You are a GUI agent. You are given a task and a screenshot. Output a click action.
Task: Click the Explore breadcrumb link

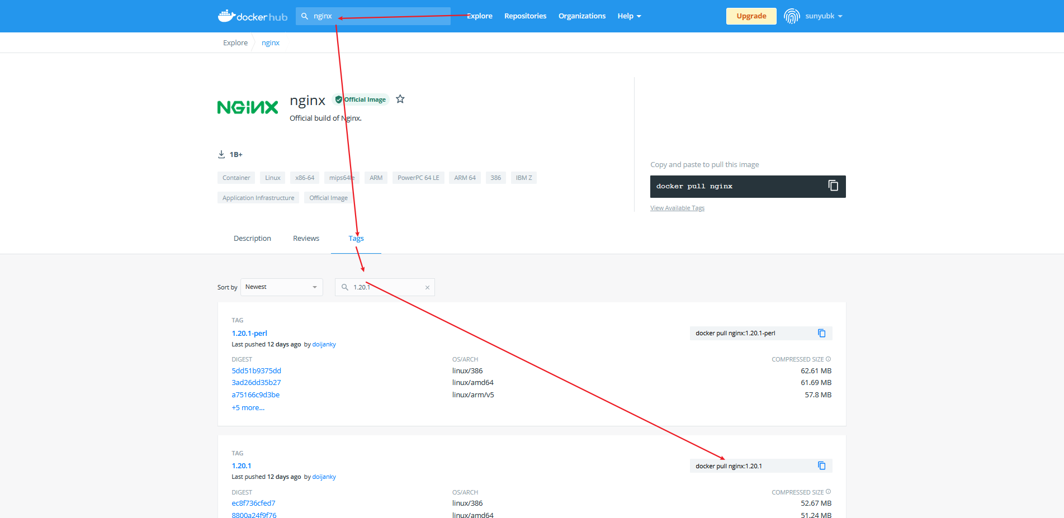coord(235,43)
